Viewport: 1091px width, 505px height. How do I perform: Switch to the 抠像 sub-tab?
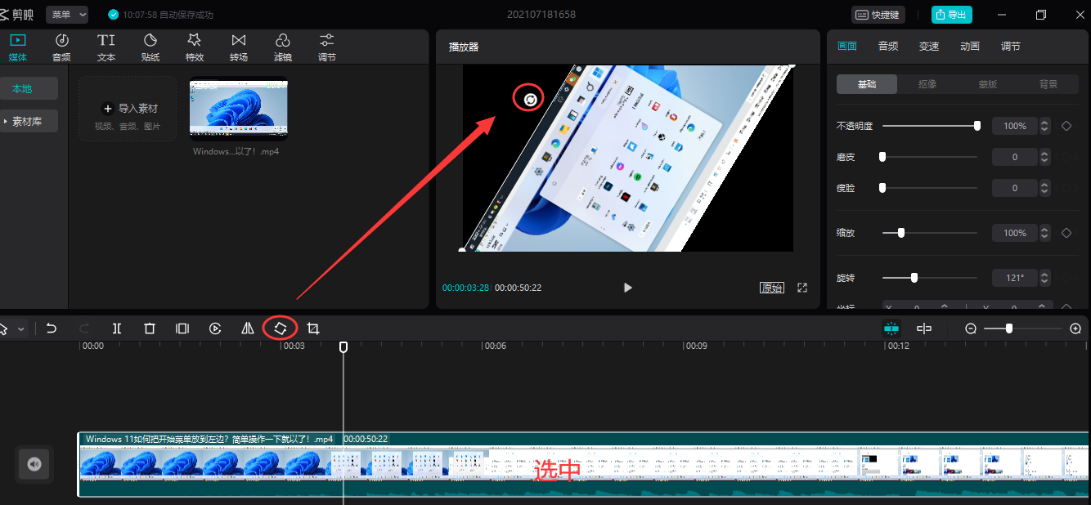[927, 84]
